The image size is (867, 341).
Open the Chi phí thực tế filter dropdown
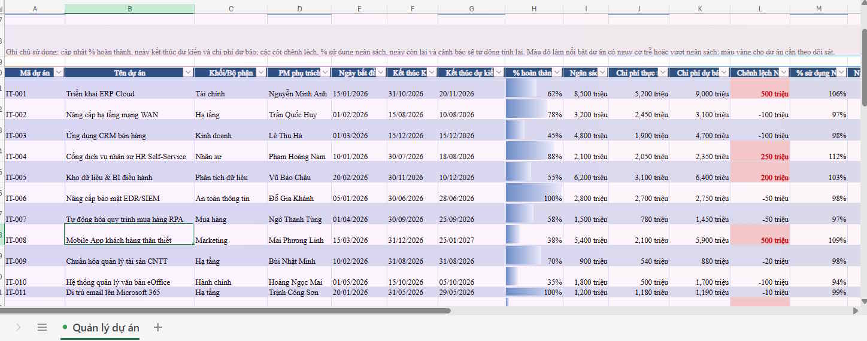663,72
